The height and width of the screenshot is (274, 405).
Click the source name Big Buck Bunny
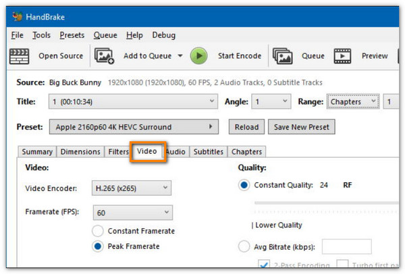click(75, 82)
